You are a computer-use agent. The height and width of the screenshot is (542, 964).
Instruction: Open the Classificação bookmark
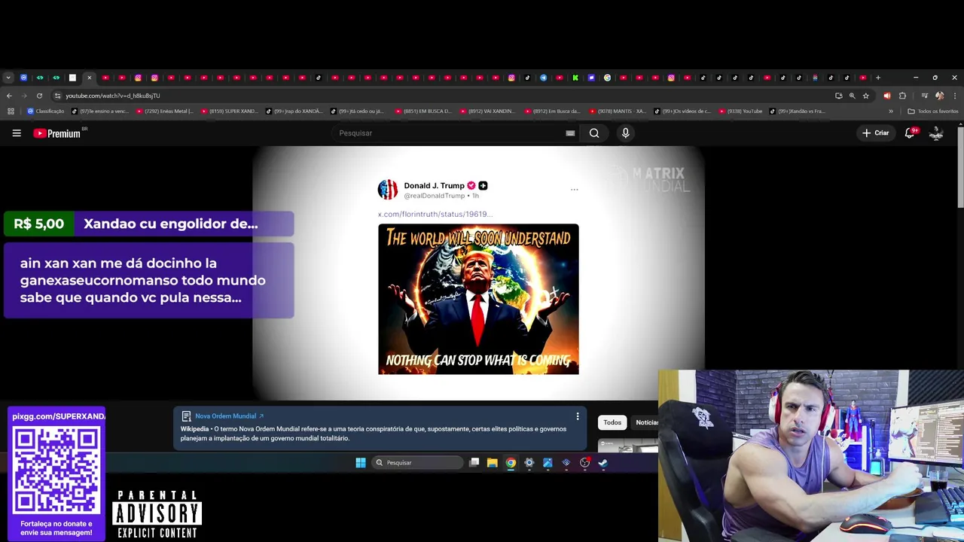[x=46, y=111]
